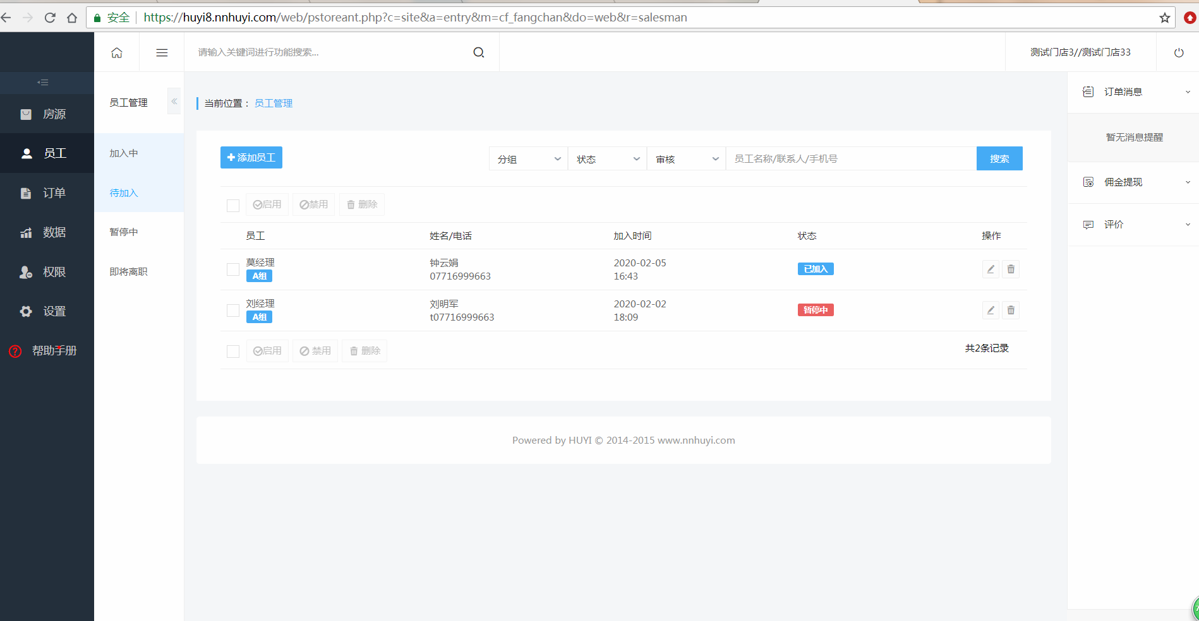This screenshot has width=1199, height=621.
Task: Open 房源 in the sidebar
Action: pyautogui.click(x=47, y=114)
